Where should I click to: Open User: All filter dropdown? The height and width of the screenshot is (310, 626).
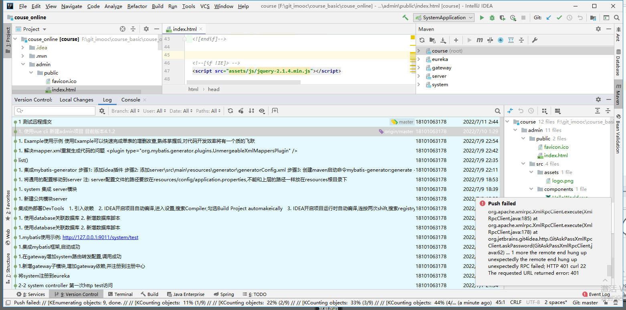click(155, 111)
